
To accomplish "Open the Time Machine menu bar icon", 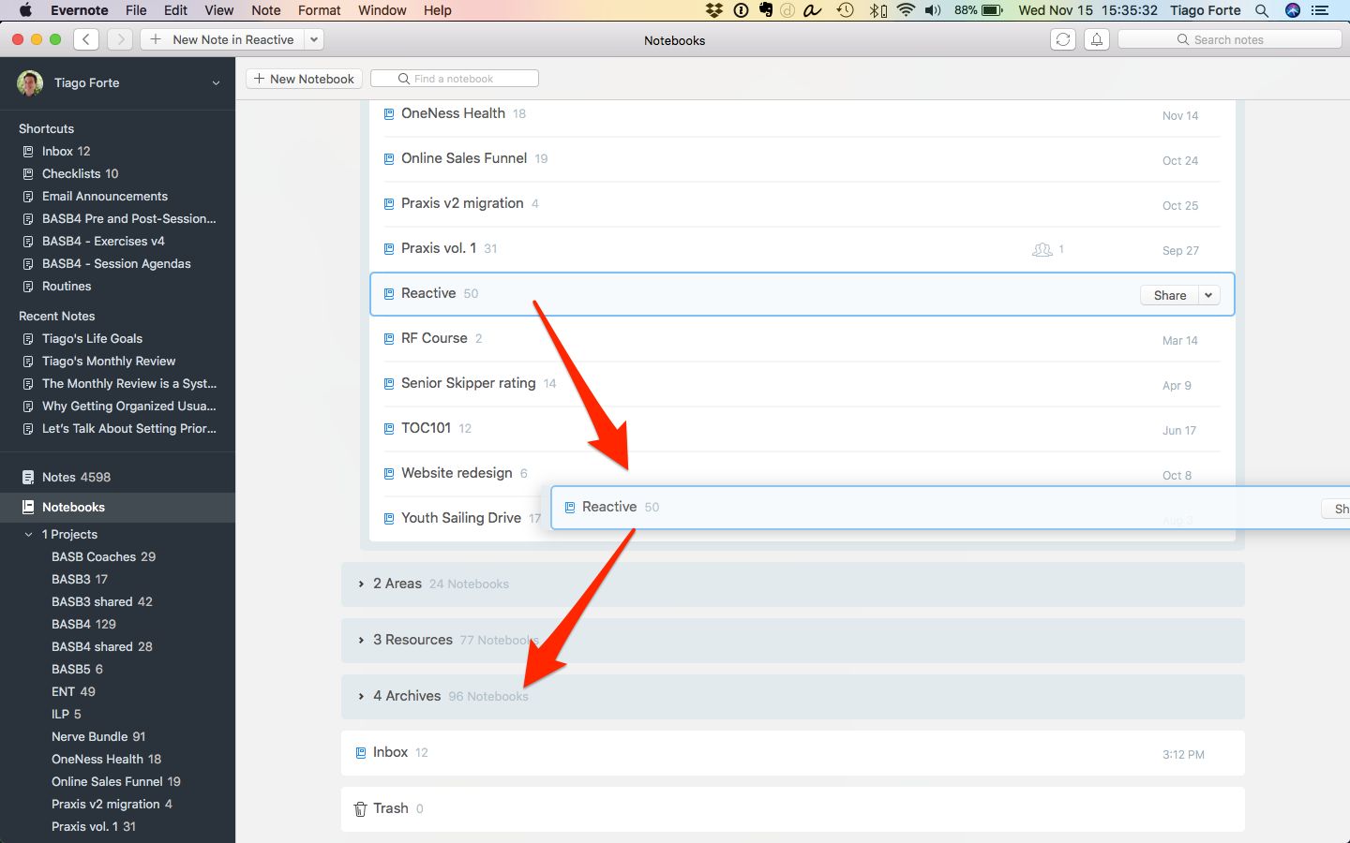I will pyautogui.click(x=846, y=10).
